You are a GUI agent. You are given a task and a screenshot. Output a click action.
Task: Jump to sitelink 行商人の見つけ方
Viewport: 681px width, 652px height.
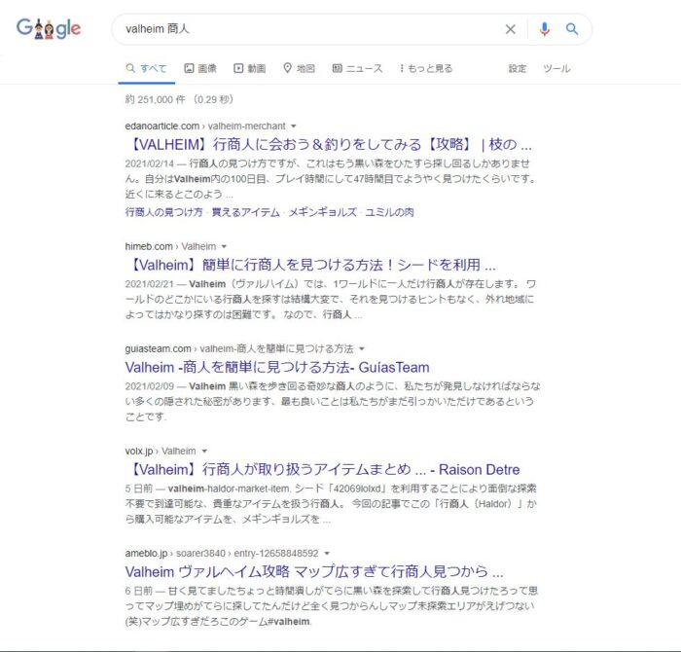(164, 212)
